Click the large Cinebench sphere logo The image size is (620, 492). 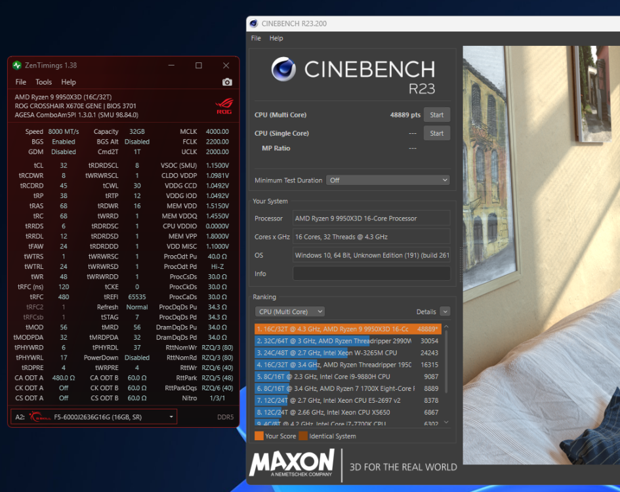point(283,70)
